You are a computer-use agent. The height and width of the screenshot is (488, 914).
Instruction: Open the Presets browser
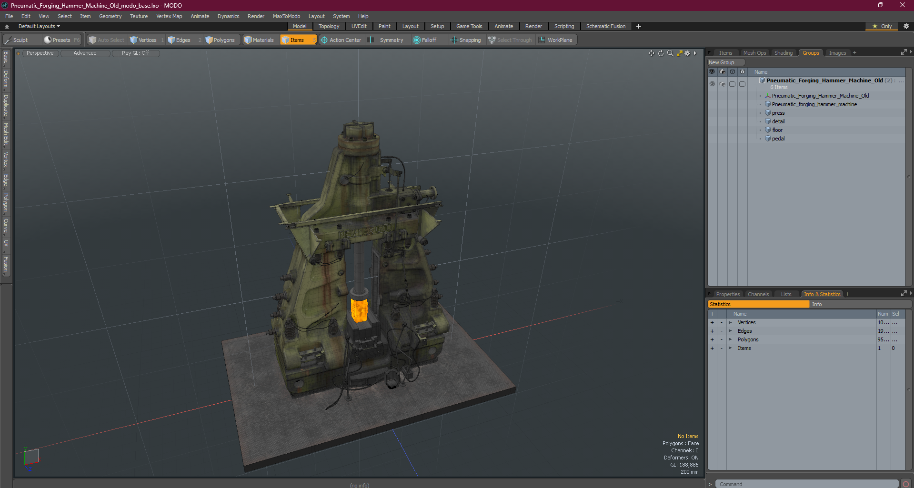tap(62, 40)
